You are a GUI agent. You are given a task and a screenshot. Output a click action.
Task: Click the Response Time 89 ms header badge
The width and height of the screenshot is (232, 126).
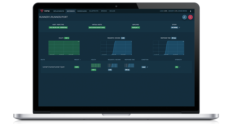tap(174, 38)
